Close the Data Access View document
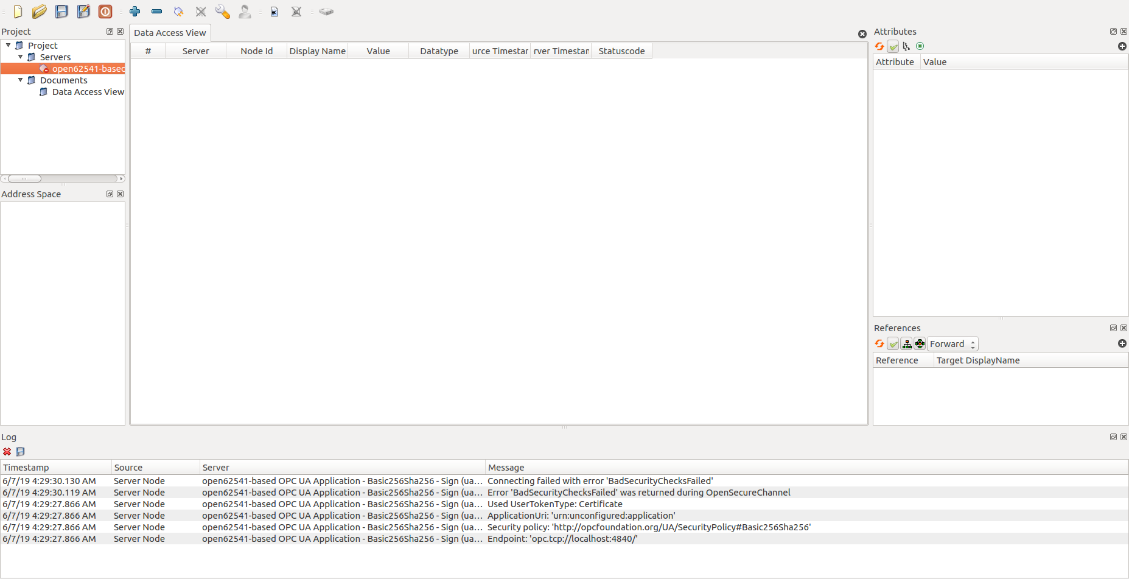This screenshot has width=1129, height=579. click(x=862, y=33)
